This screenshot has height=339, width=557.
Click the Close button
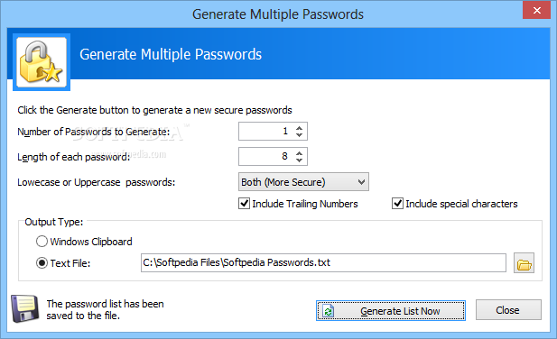point(508,310)
